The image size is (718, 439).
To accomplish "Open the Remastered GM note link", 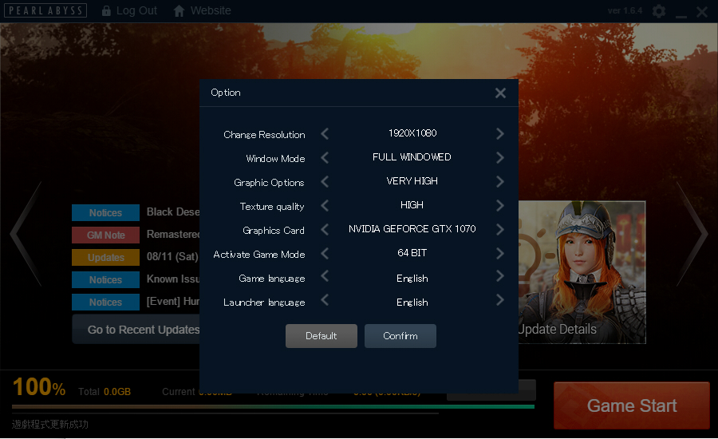I will tap(173, 234).
